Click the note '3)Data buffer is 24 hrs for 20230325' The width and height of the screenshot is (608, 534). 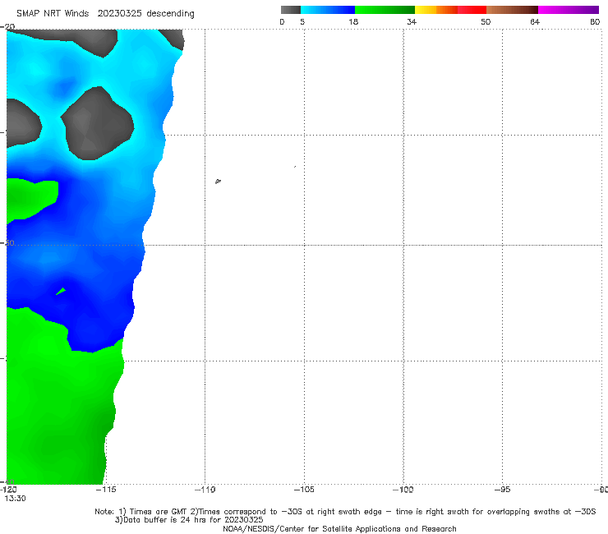(189, 520)
